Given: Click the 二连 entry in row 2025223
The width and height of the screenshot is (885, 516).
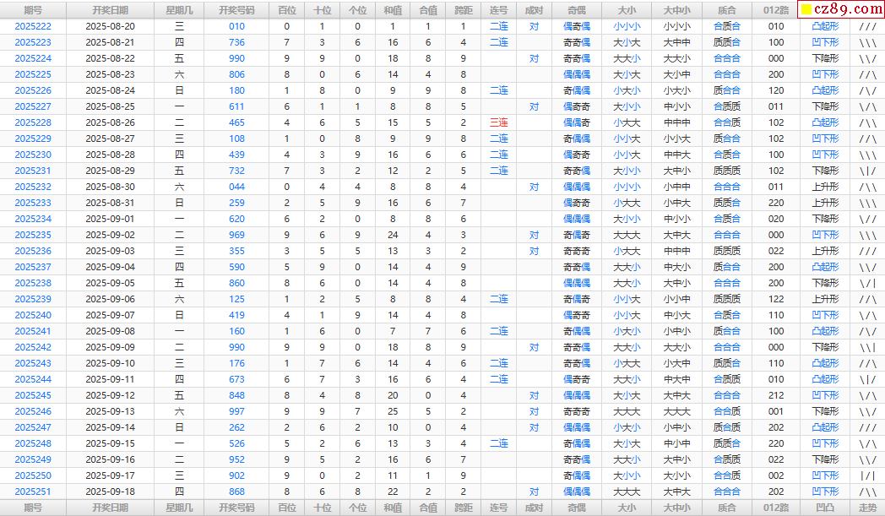Looking at the screenshot, I should 499,42.
